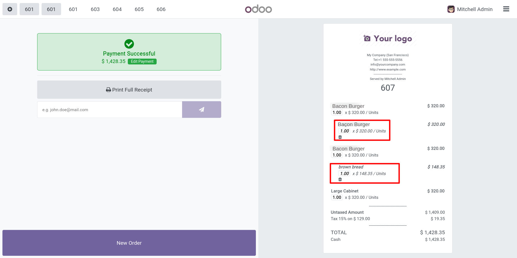This screenshot has width=517, height=258.
Task: Open order tab 605
Action: (x=139, y=9)
